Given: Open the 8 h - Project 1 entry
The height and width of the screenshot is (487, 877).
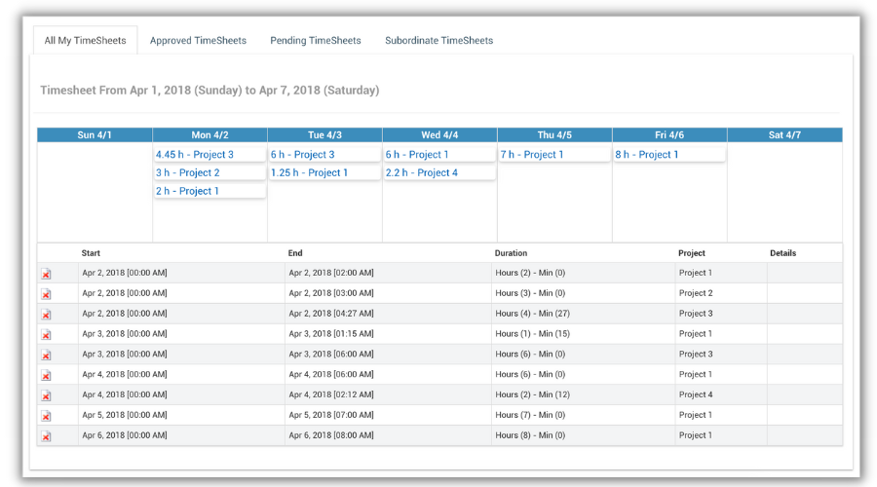Looking at the screenshot, I should [x=669, y=154].
